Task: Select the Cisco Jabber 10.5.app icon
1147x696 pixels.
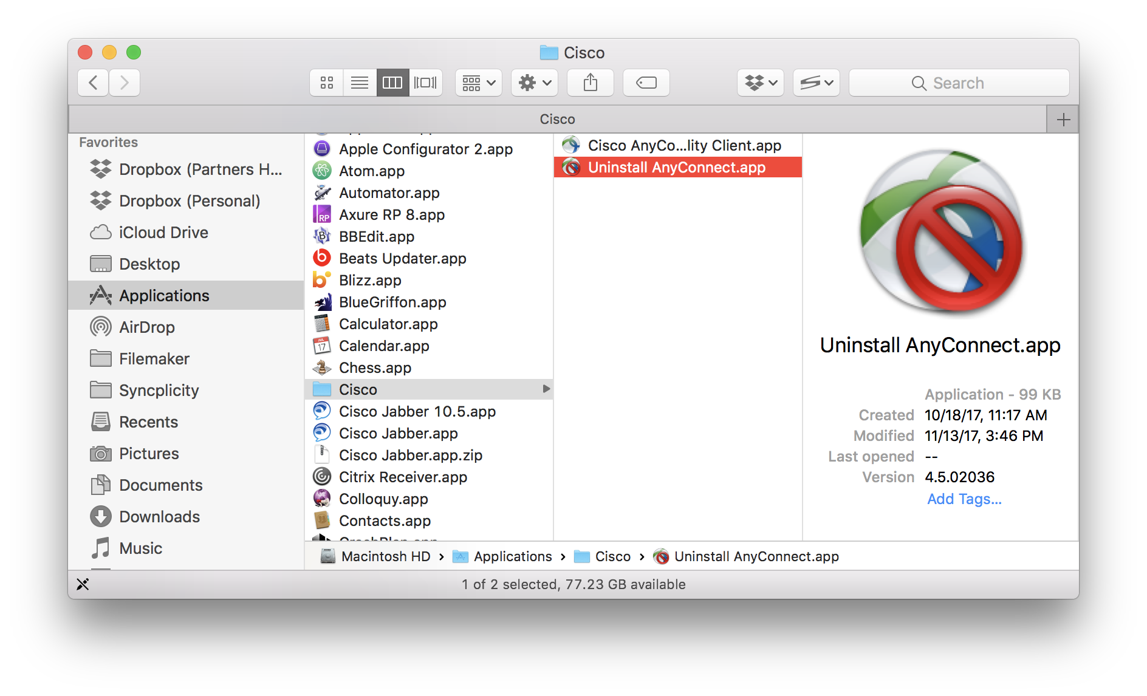Action: [322, 411]
